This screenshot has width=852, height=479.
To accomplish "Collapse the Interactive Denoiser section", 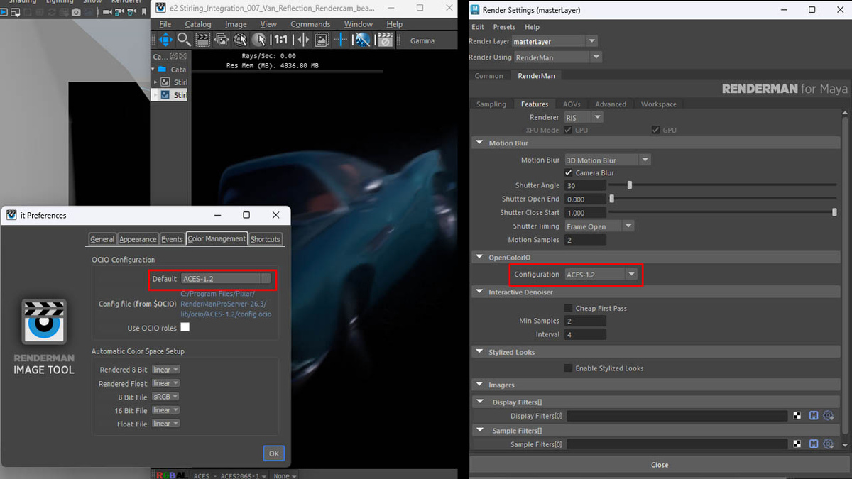I will 479,292.
